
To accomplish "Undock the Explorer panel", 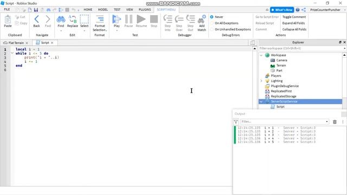I will (340, 42).
